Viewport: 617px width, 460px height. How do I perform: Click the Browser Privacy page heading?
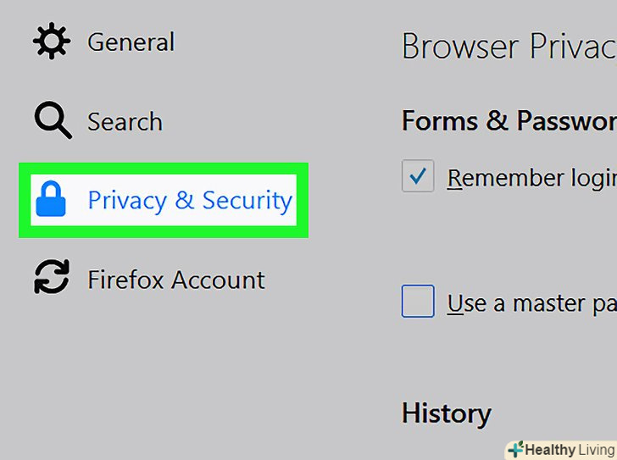(508, 47)
